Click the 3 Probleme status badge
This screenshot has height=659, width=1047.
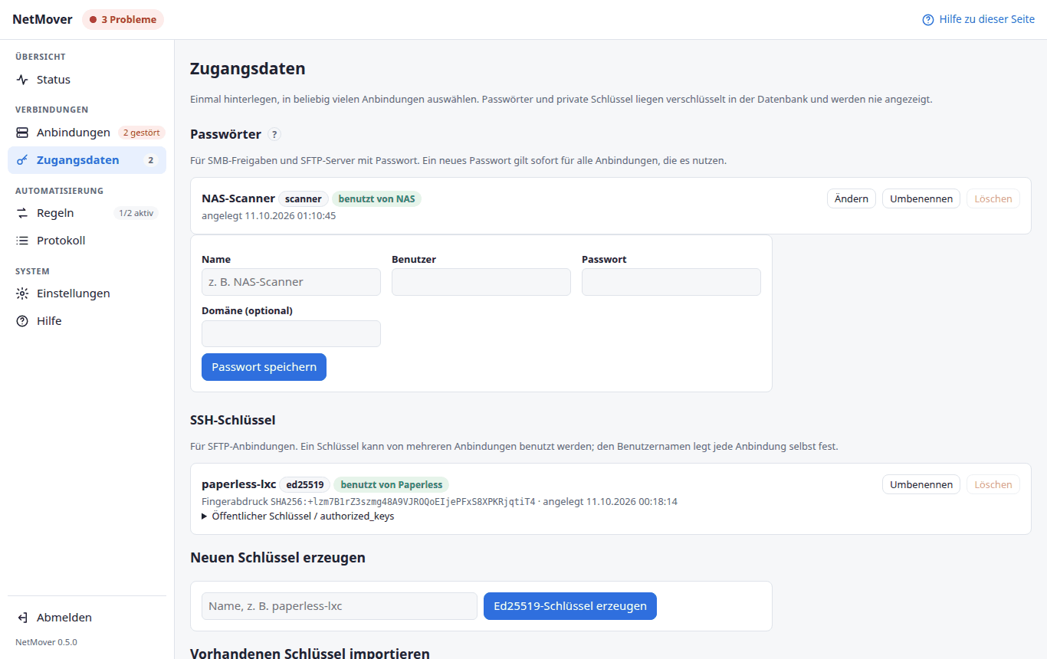[x=123, y=20]
